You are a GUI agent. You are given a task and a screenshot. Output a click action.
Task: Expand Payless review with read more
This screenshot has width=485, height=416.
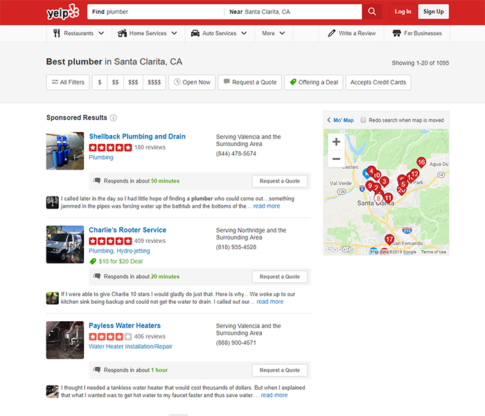[x=274, y=395]
